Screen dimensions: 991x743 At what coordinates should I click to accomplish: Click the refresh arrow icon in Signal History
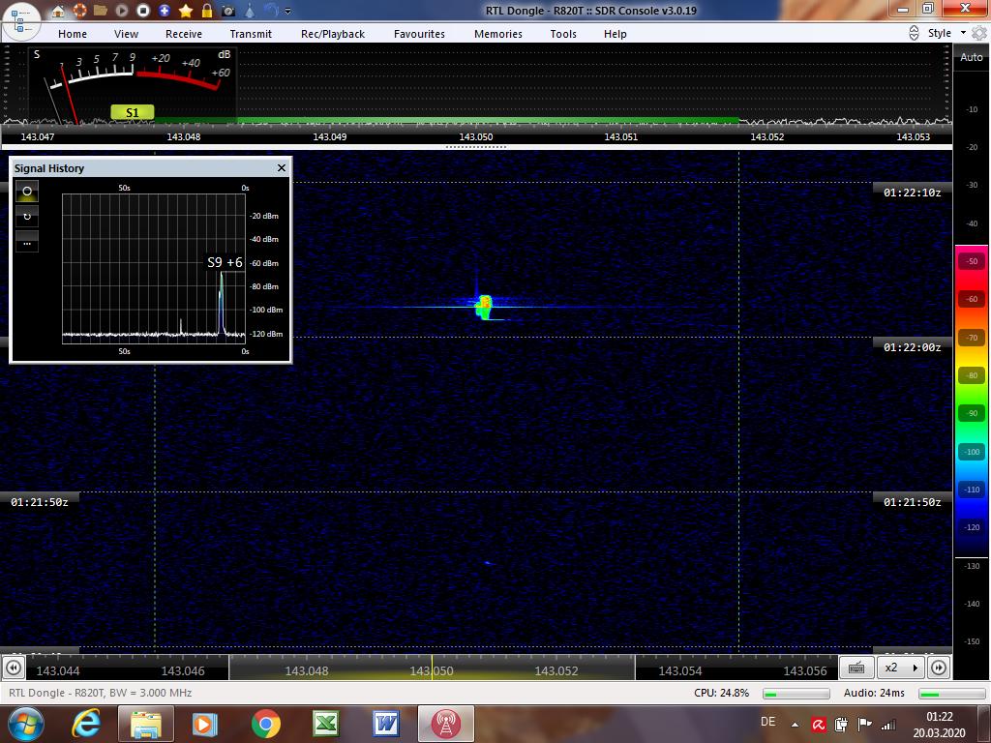[x=27, y=216]
